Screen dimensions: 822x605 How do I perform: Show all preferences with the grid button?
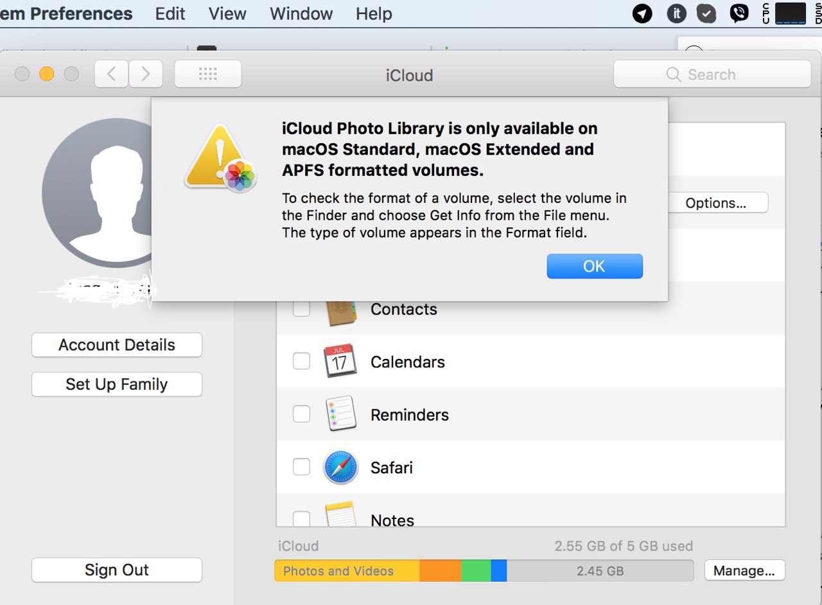(x=207, y=75)
